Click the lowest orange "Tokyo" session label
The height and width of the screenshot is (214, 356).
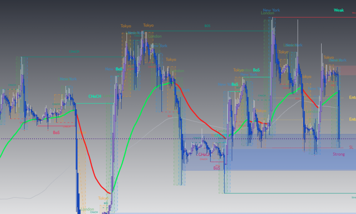(103, 198)
